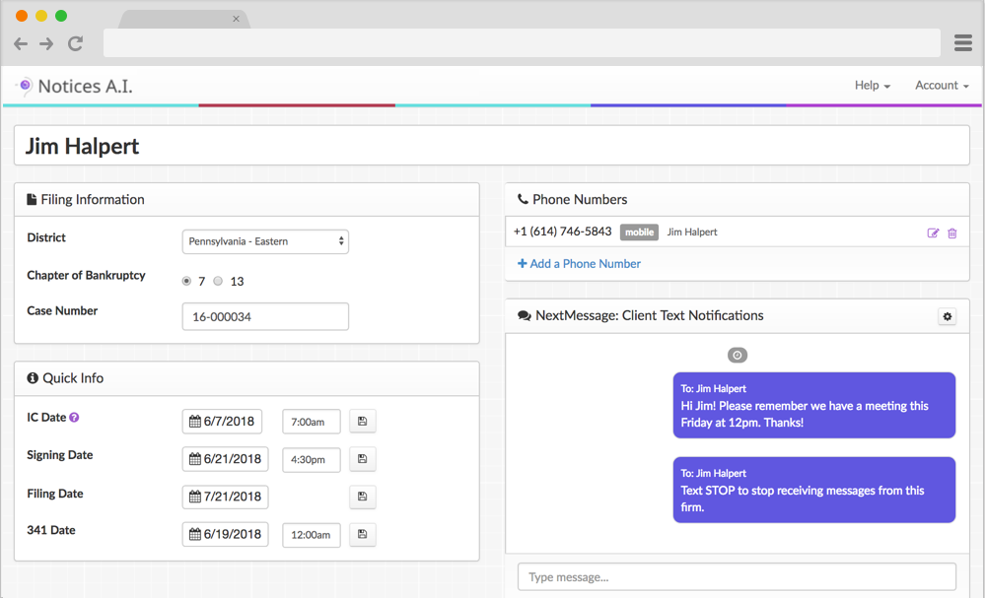Click the browser forward arrow
Screen dimensions: 985x598
pyautogui.click(x=46, y=43)
